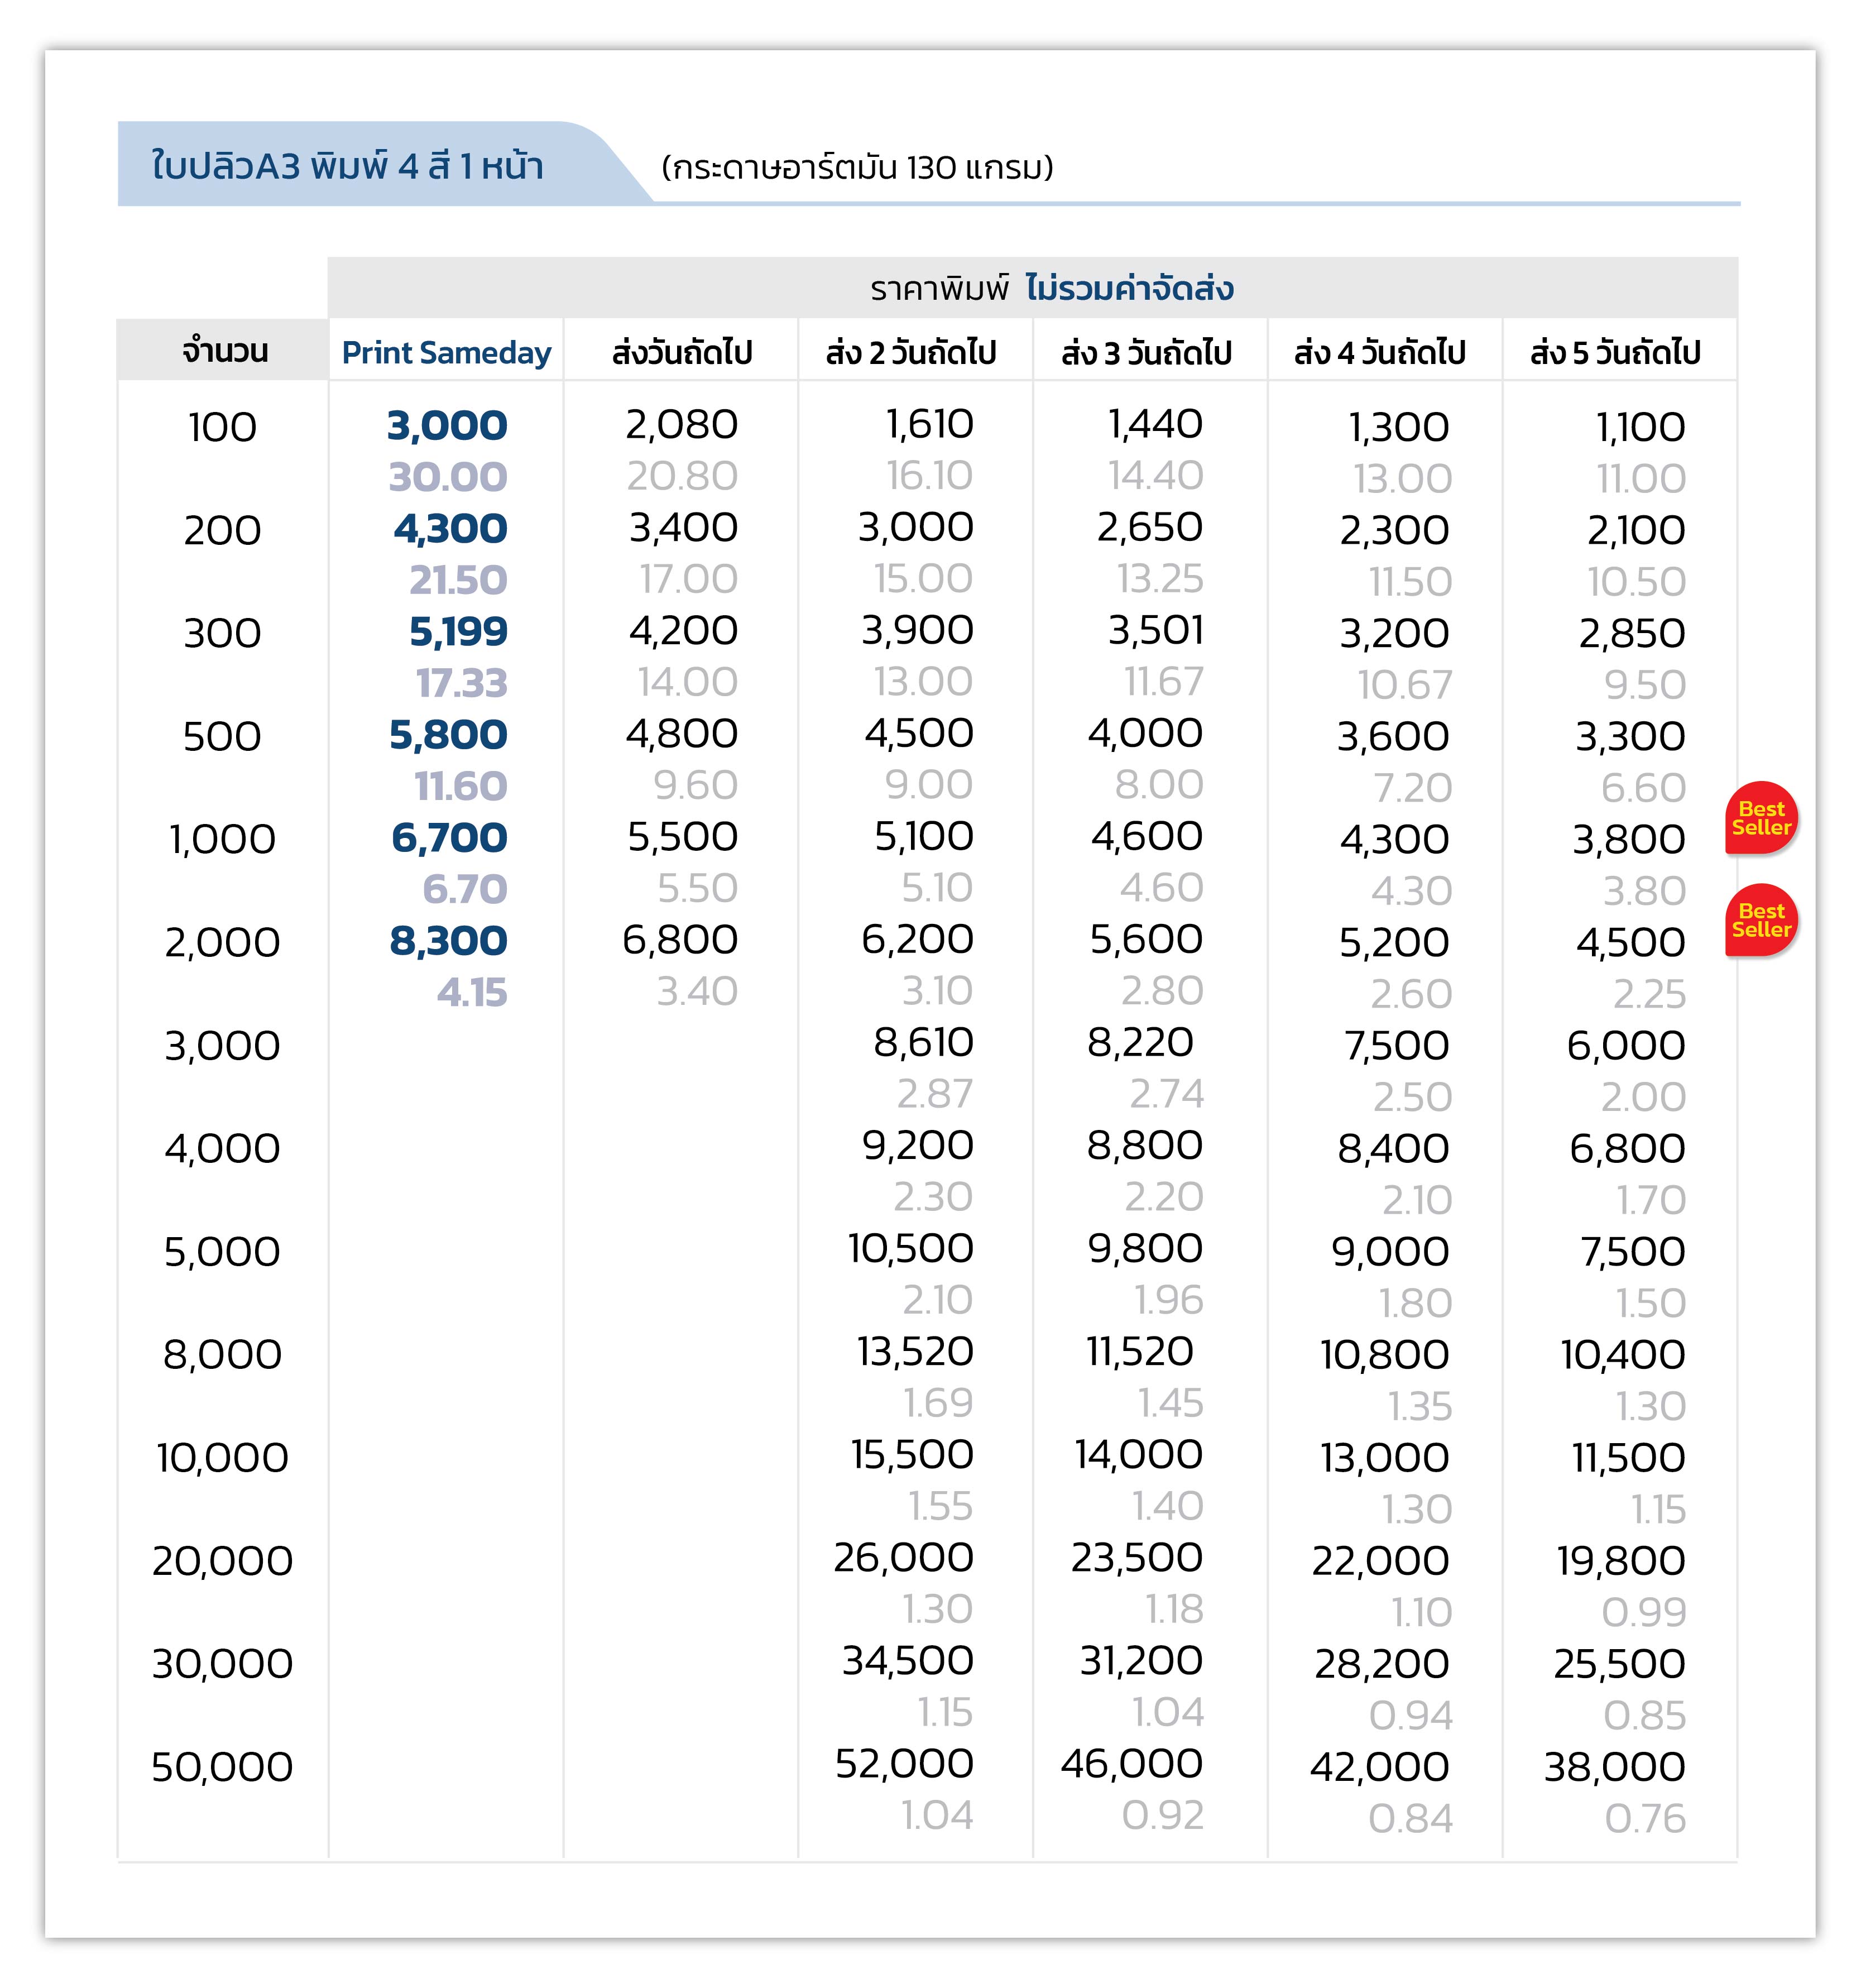This screenshot has width=1861, height=1988.
Task: Select the 1,000 quantity row label
Action: [x=222, y=839]
